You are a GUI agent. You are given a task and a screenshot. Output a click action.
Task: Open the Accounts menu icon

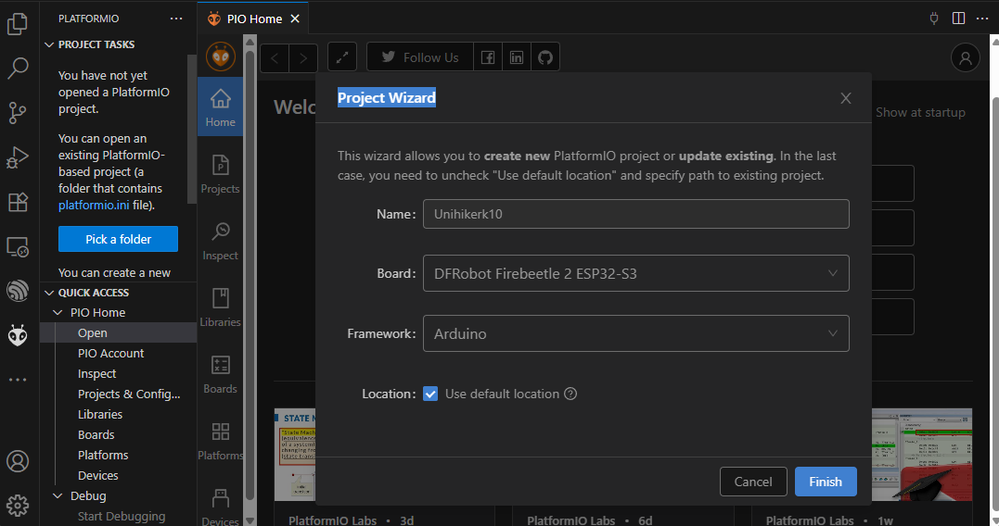coord(18,461)
